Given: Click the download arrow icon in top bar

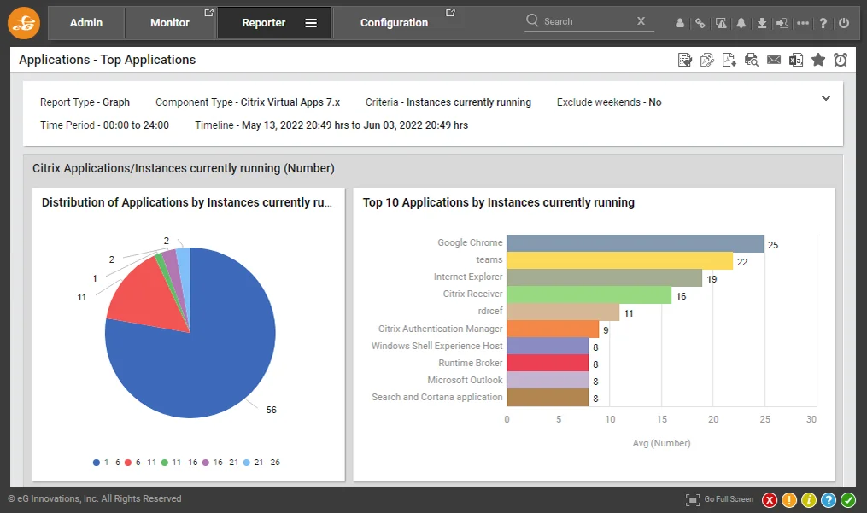Looking at the screenshot, I should tap(761, 23).
